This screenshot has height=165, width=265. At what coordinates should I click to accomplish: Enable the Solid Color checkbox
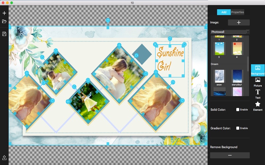[238, 110]
